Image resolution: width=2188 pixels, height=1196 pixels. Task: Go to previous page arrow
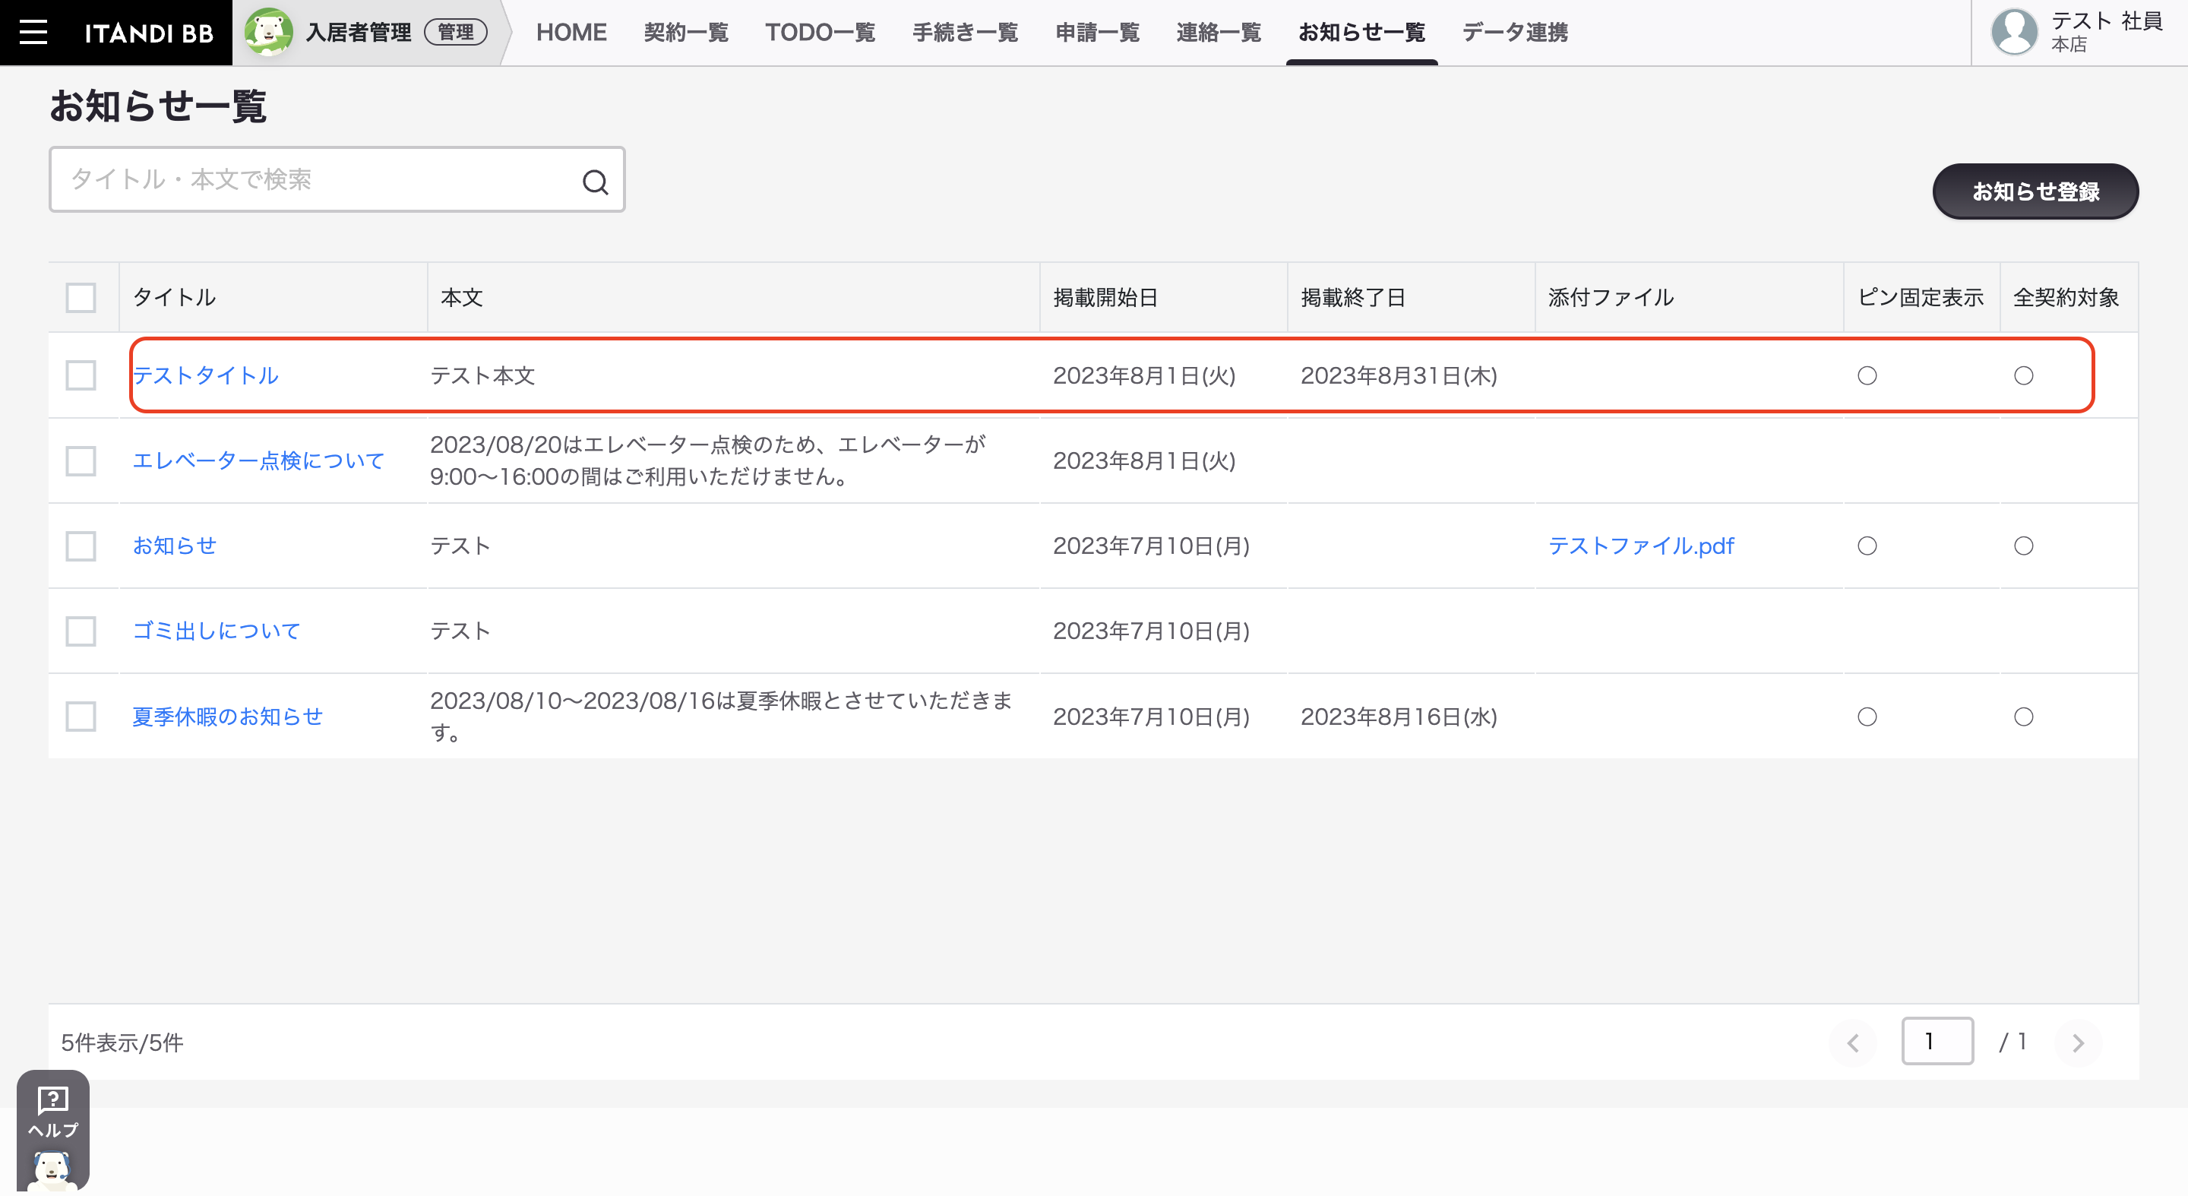(x=1854, y=1043)
